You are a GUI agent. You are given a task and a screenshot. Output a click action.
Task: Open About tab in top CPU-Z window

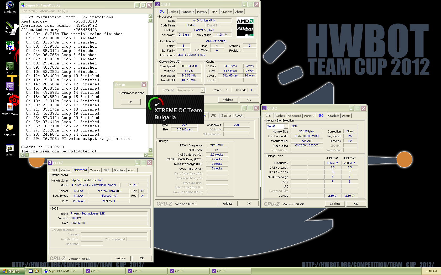239,12
